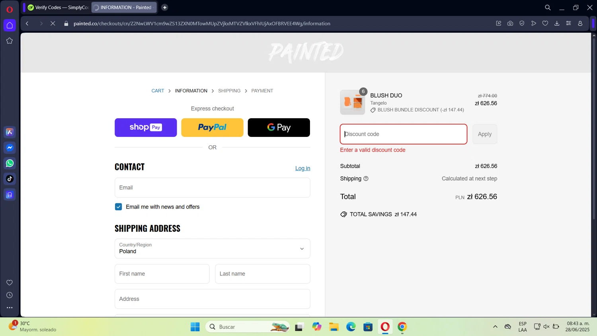Open Messenger in the sidebar
Image resolution: width=597 pixels, height=336 pixels.
10,148
